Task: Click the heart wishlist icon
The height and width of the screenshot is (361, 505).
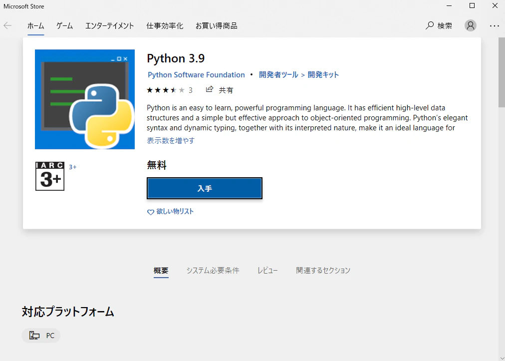Action: pos(150,212)
